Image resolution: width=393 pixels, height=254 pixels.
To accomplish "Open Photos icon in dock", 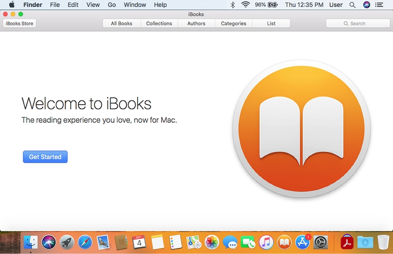I will point(212,243).
